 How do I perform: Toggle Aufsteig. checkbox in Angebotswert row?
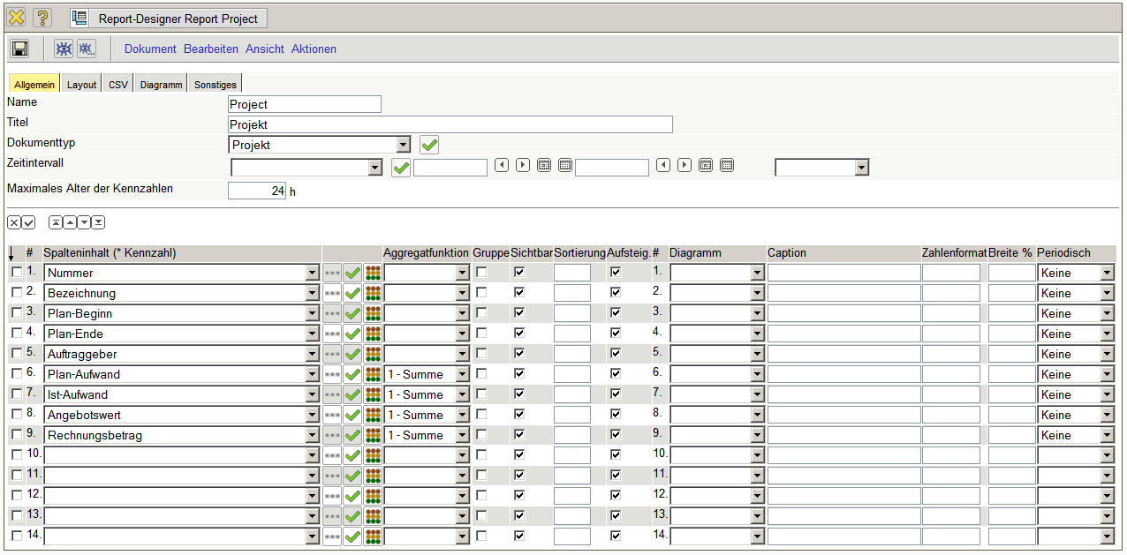point(616,415)
